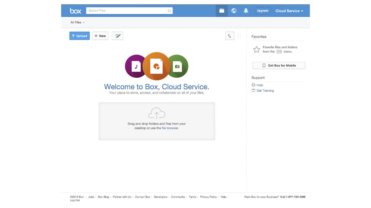Click Get Box for Mobile
371x208 pixels.
tap(279, 65)
